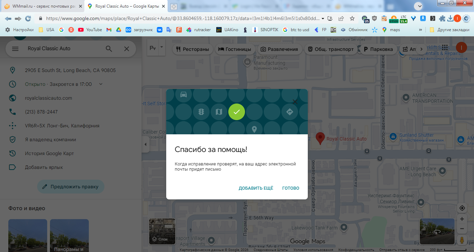Open the rutracker bookmark
The height and width of the screenshot is (252, 474).
point(198,30)
